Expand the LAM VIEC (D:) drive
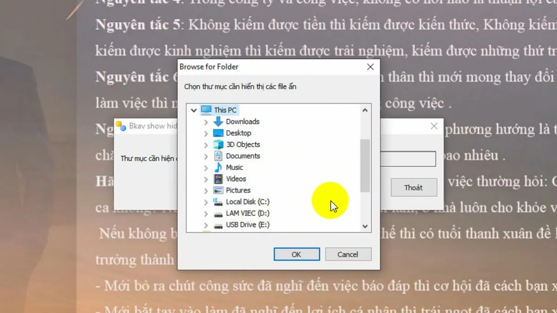This screenshot has width=557, height=313. (x=206, y=213)
